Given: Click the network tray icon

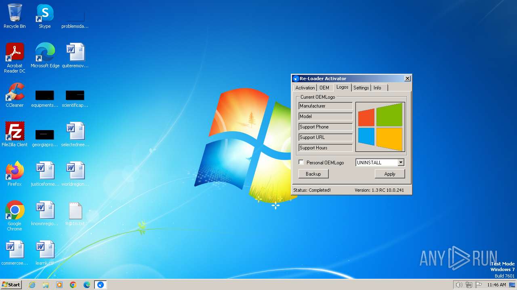Looking at the screenshot, I should click(x=469, y=285).
